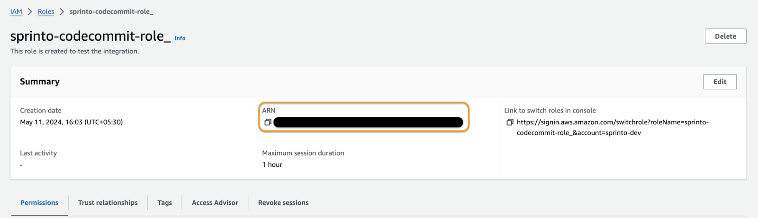The image size is (758, 218).
Task: Click the 1 hour session duration value
Action: [x=272, y=165]
